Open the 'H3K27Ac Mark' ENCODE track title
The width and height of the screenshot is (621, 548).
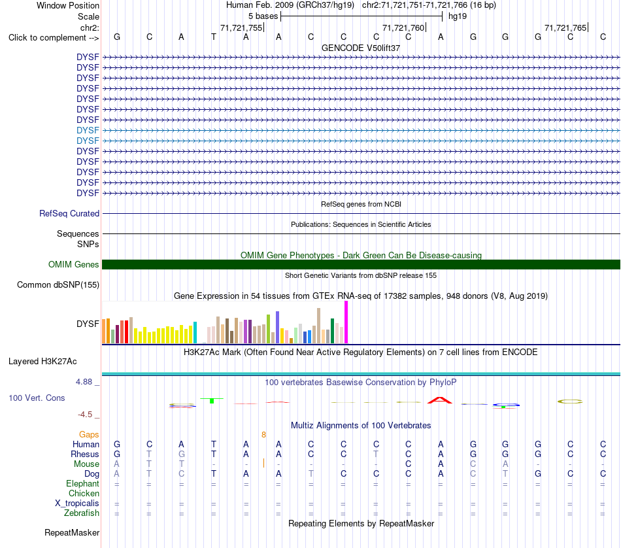361,352
